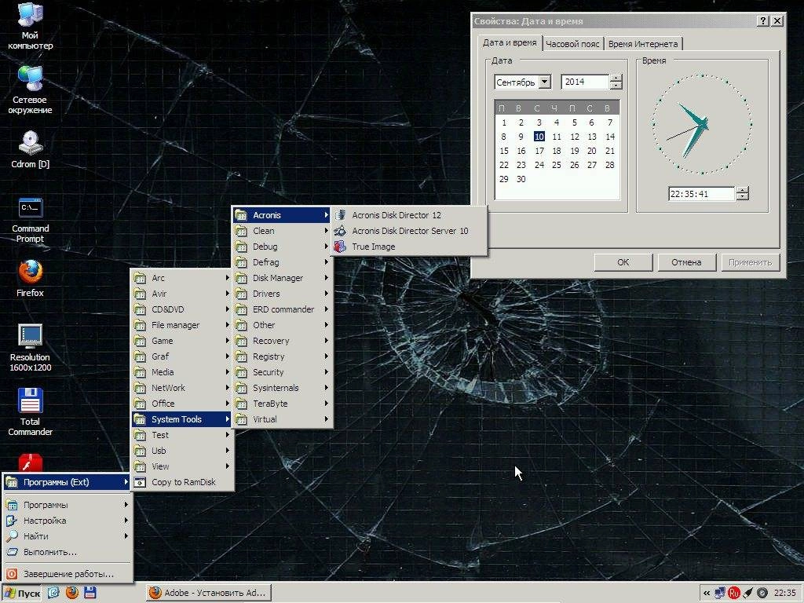This screenshot has width=804, height=603.
Task: Open the Recovery submenu
Action: click(x=282, y=341)
